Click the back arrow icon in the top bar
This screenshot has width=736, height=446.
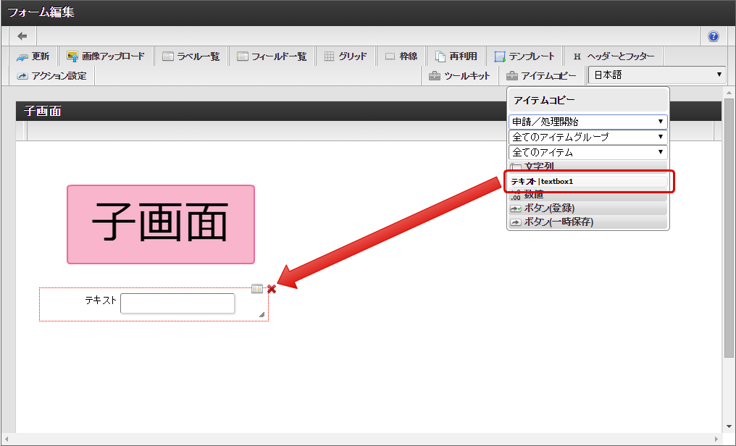click(x=22, y=36)
